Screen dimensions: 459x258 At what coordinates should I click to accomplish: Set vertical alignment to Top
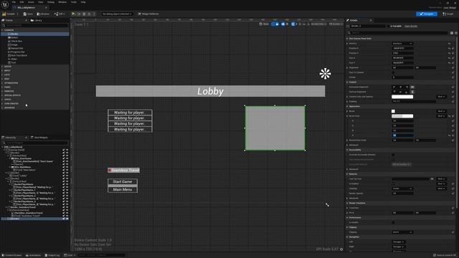pos(394,92)
